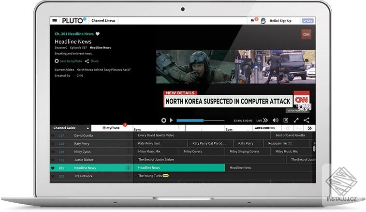Advance the guide with the forward double arrows
Image resolution: width=366 pixels, height=212 pixels.
(x=310, y=128)
